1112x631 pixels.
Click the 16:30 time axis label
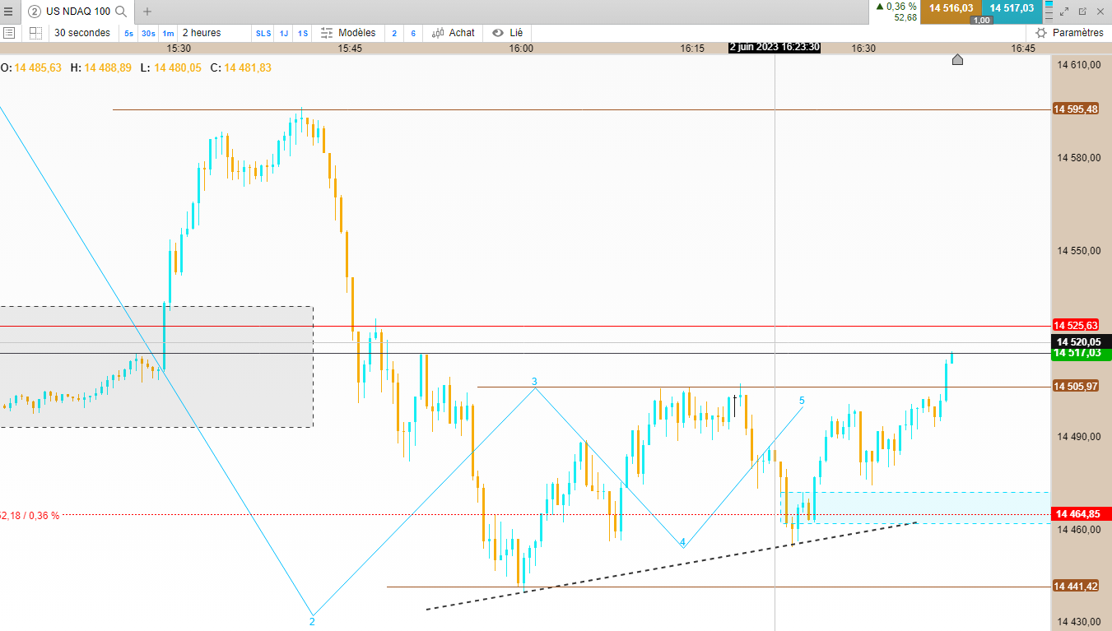point(863,48)
